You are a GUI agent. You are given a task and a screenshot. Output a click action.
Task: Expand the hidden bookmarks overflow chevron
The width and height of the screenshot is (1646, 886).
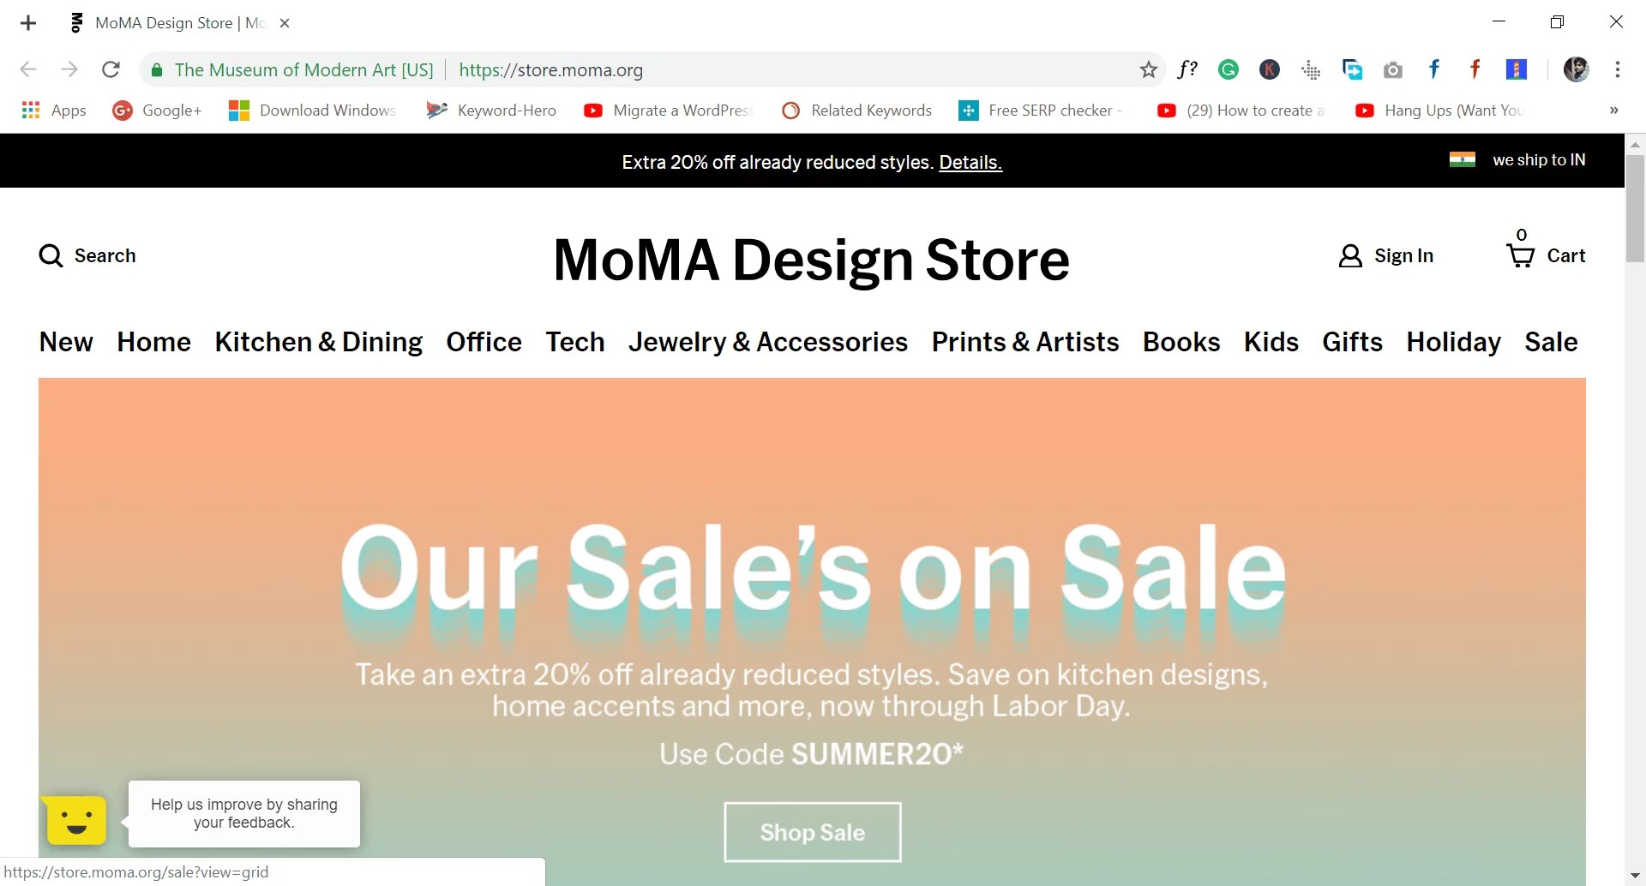tap(1613, 111)
